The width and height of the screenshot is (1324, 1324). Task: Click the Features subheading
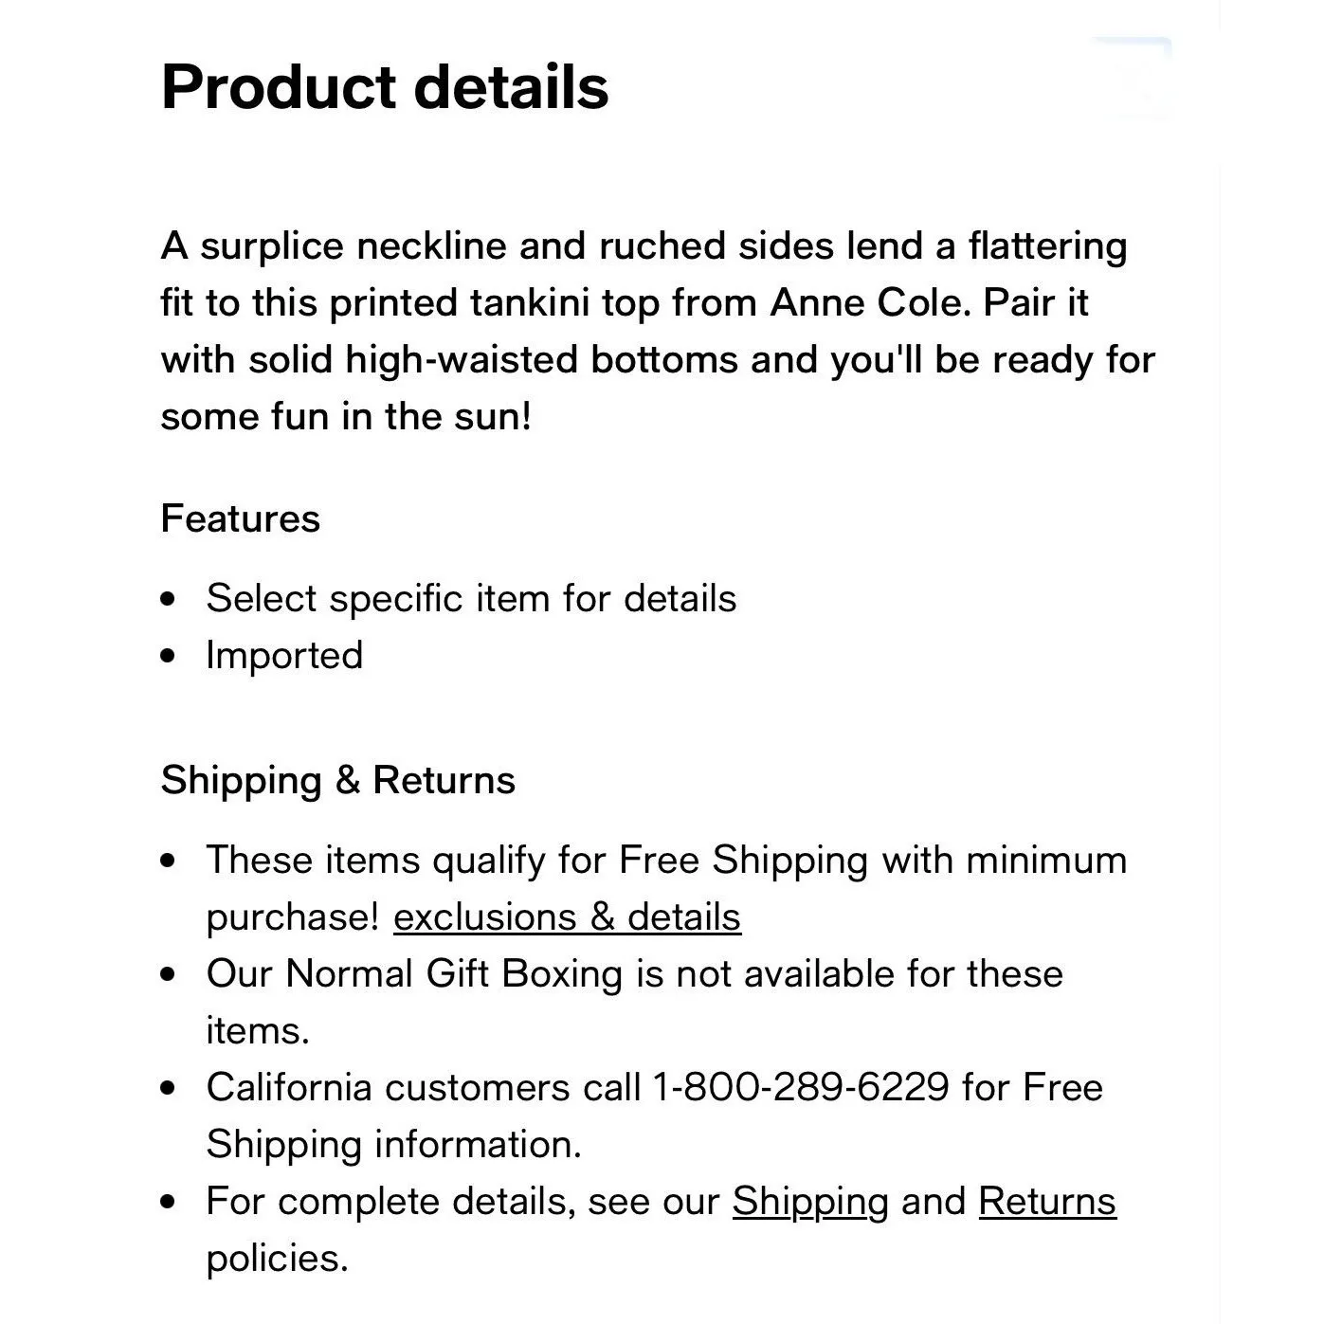241,518
